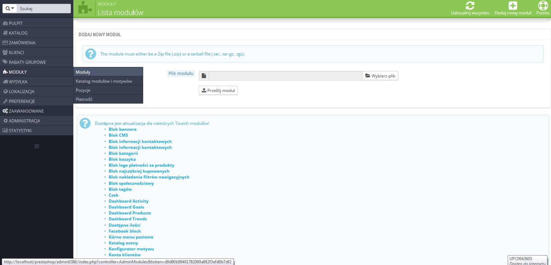Open Statystyki sidebar item
Viewport: 551px width, 265px height.
pyautogui.click(x=37, y=130)
